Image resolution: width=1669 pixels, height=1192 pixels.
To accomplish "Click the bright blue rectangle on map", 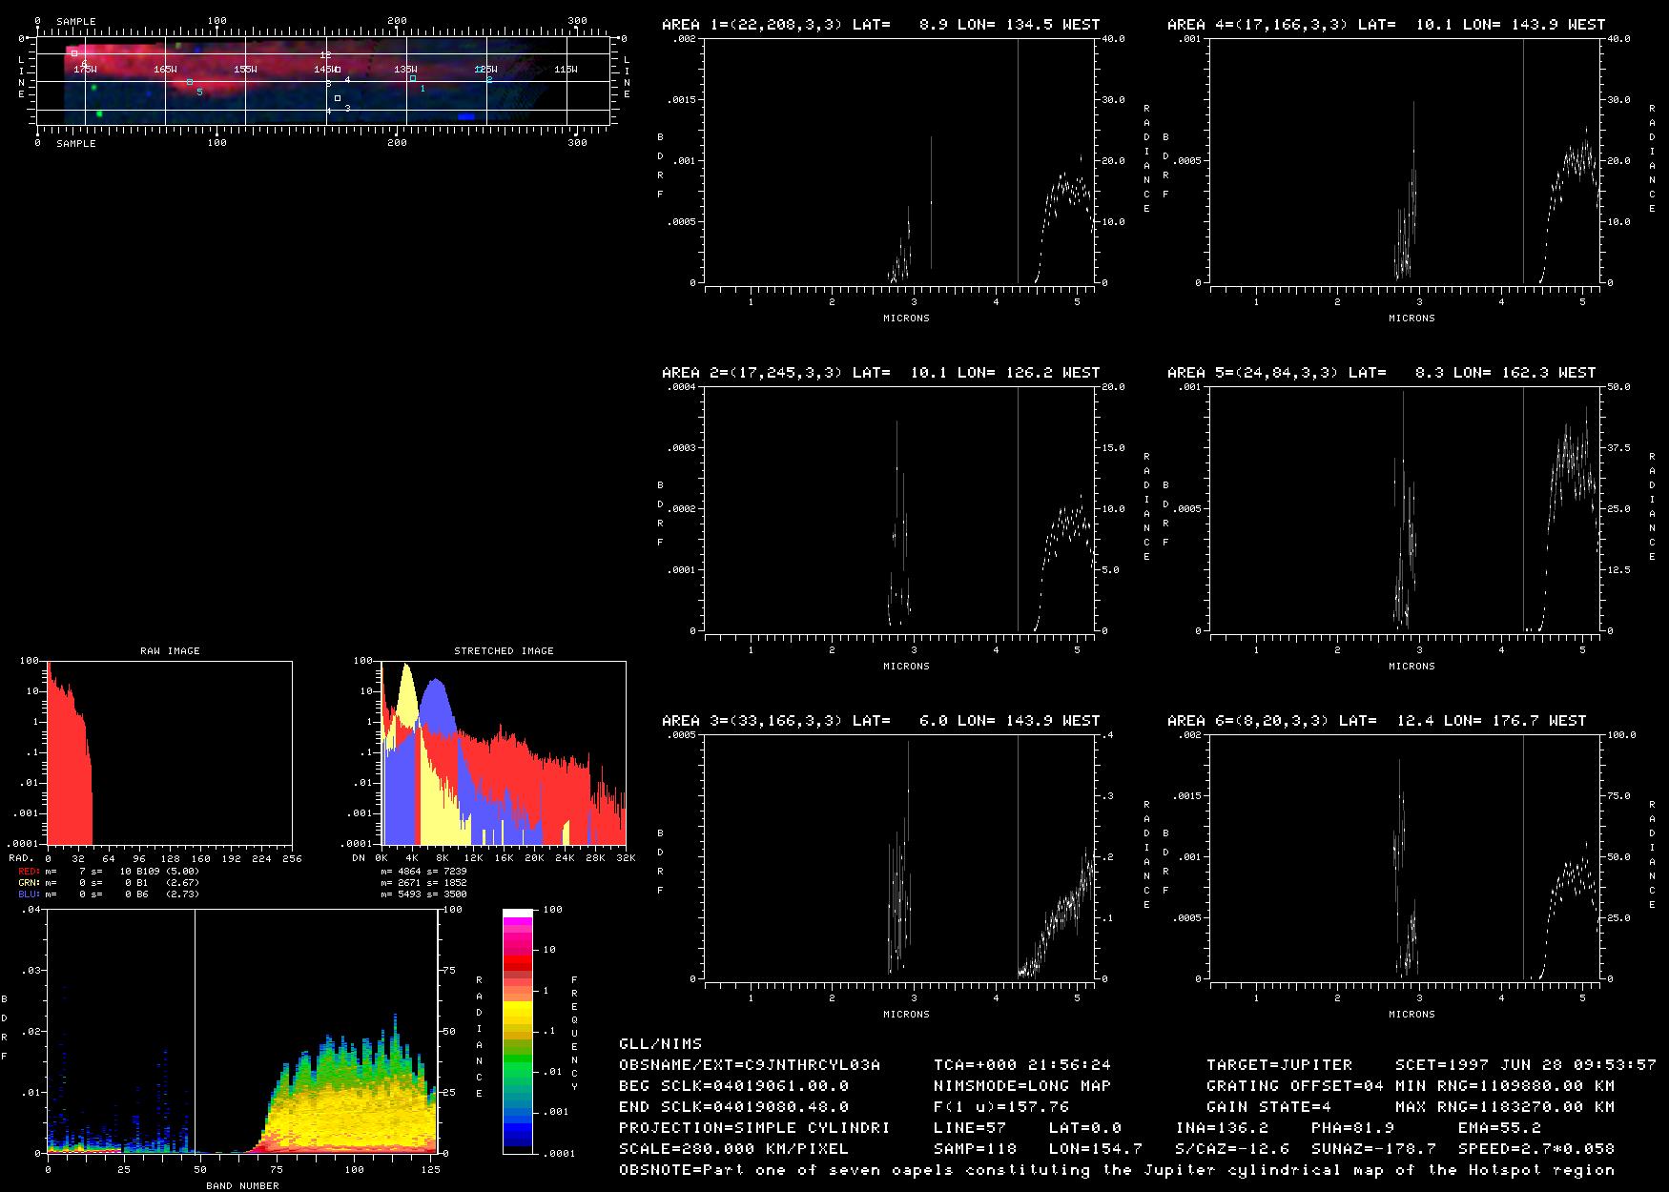I will [x=465, y=116].
